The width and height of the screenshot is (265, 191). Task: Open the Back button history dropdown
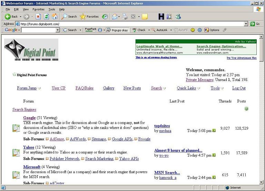click(20, 17)
